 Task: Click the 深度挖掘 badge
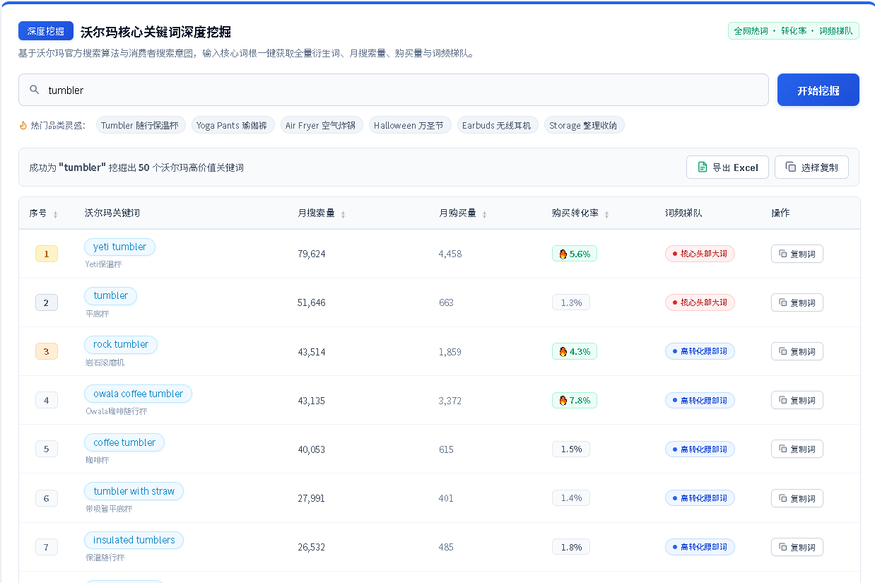(46, 31)
